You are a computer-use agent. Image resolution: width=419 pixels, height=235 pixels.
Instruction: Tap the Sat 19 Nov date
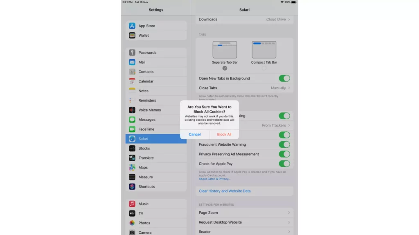tap(141, 2)
